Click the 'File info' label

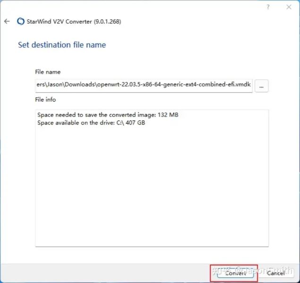coord(46,100)
